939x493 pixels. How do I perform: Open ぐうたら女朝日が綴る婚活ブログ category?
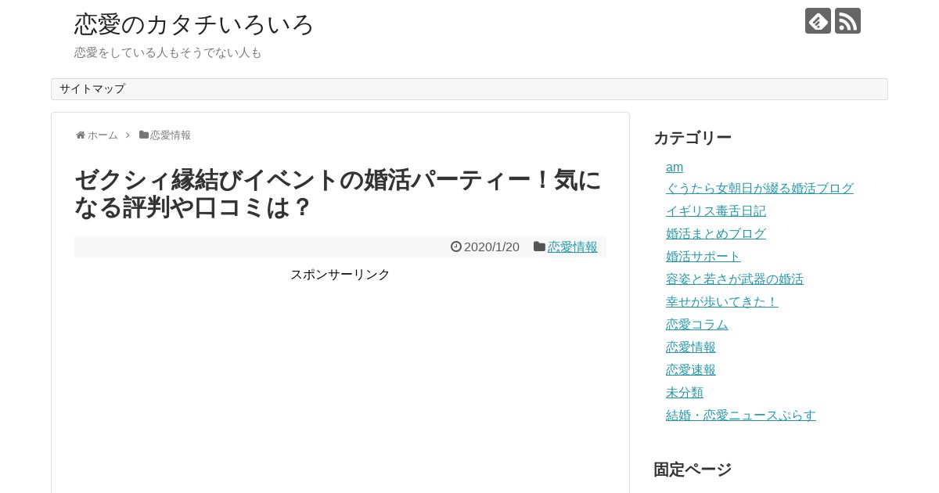pyautogui.click(x=760, y=189)
